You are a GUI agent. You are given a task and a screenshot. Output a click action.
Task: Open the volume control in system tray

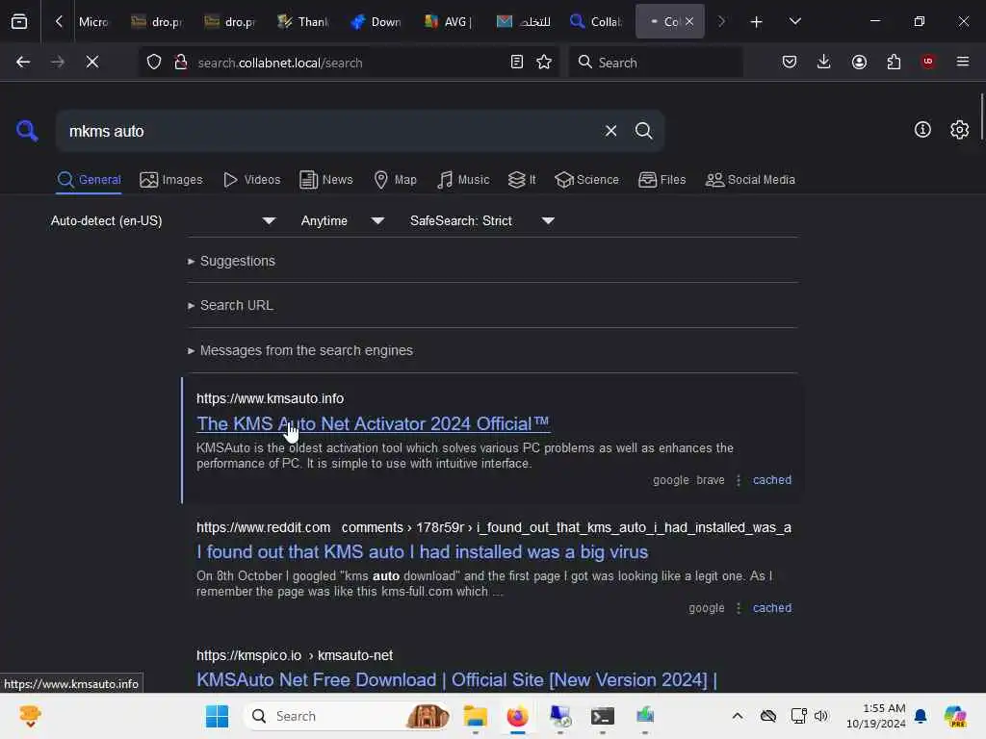821,716
